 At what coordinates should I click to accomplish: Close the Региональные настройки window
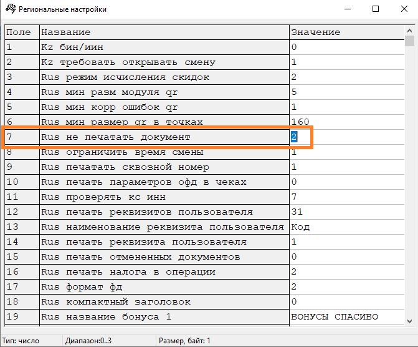click(404, 9)
